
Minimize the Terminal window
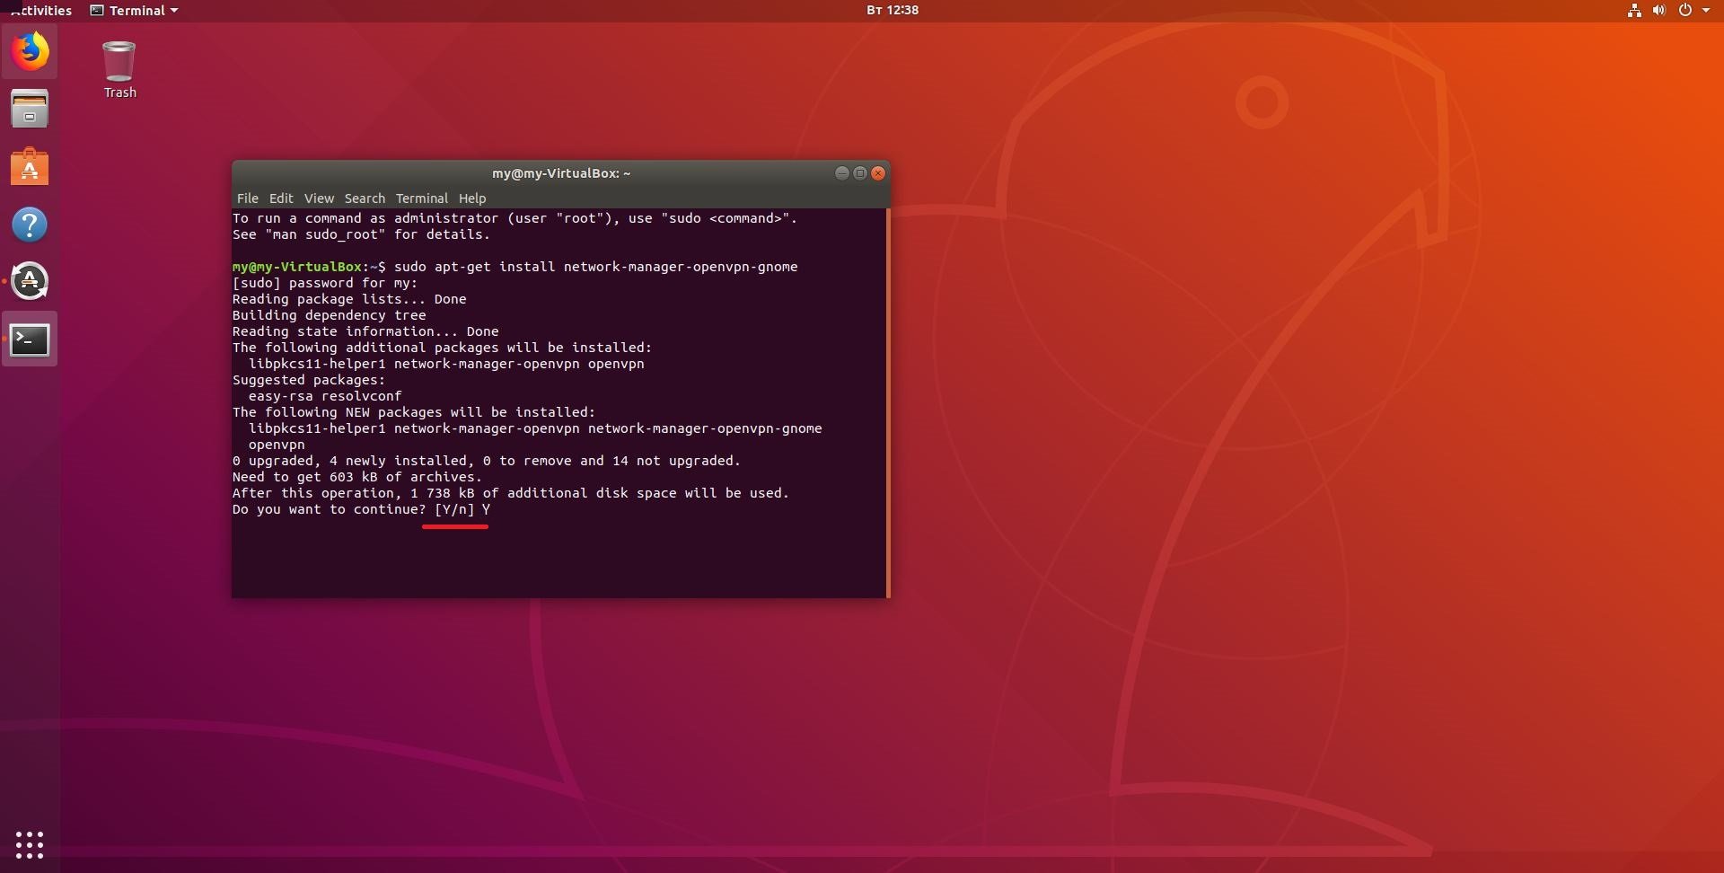(x=841, y=173)
